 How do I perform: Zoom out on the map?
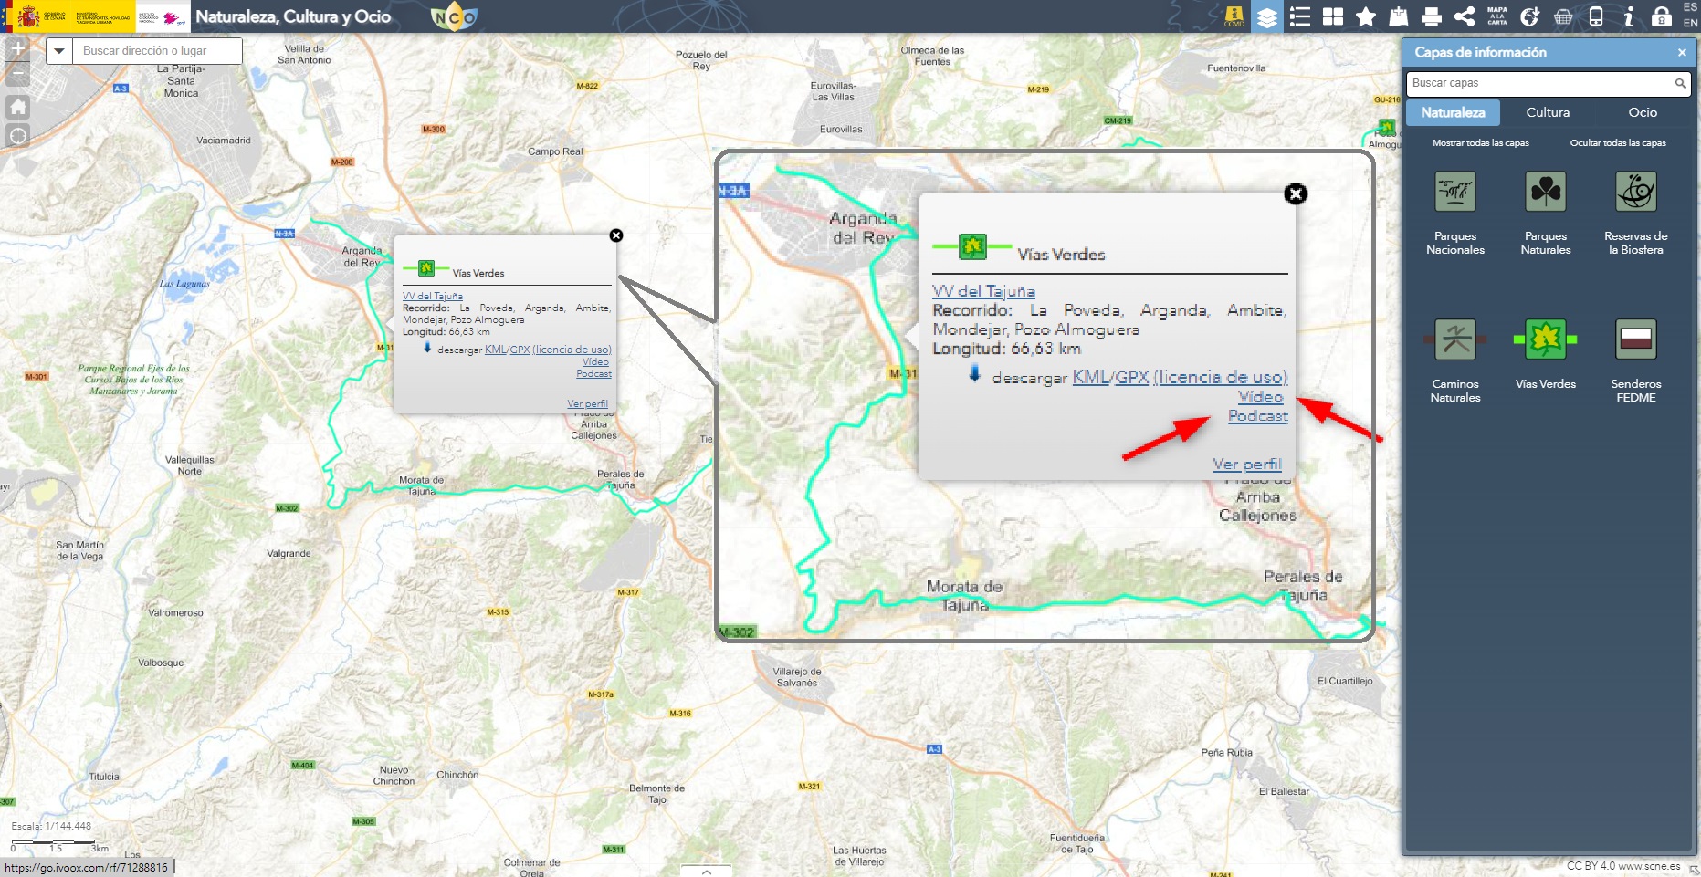pyautogui.click(x=17, y=73)
